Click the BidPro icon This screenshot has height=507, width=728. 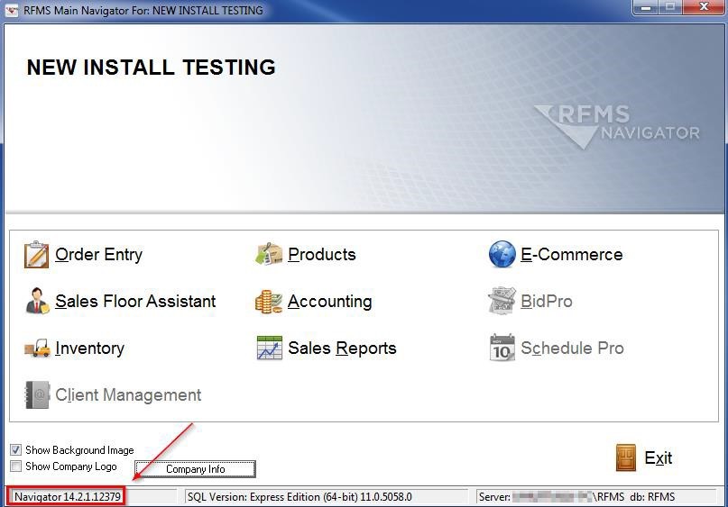pos(502,301)
